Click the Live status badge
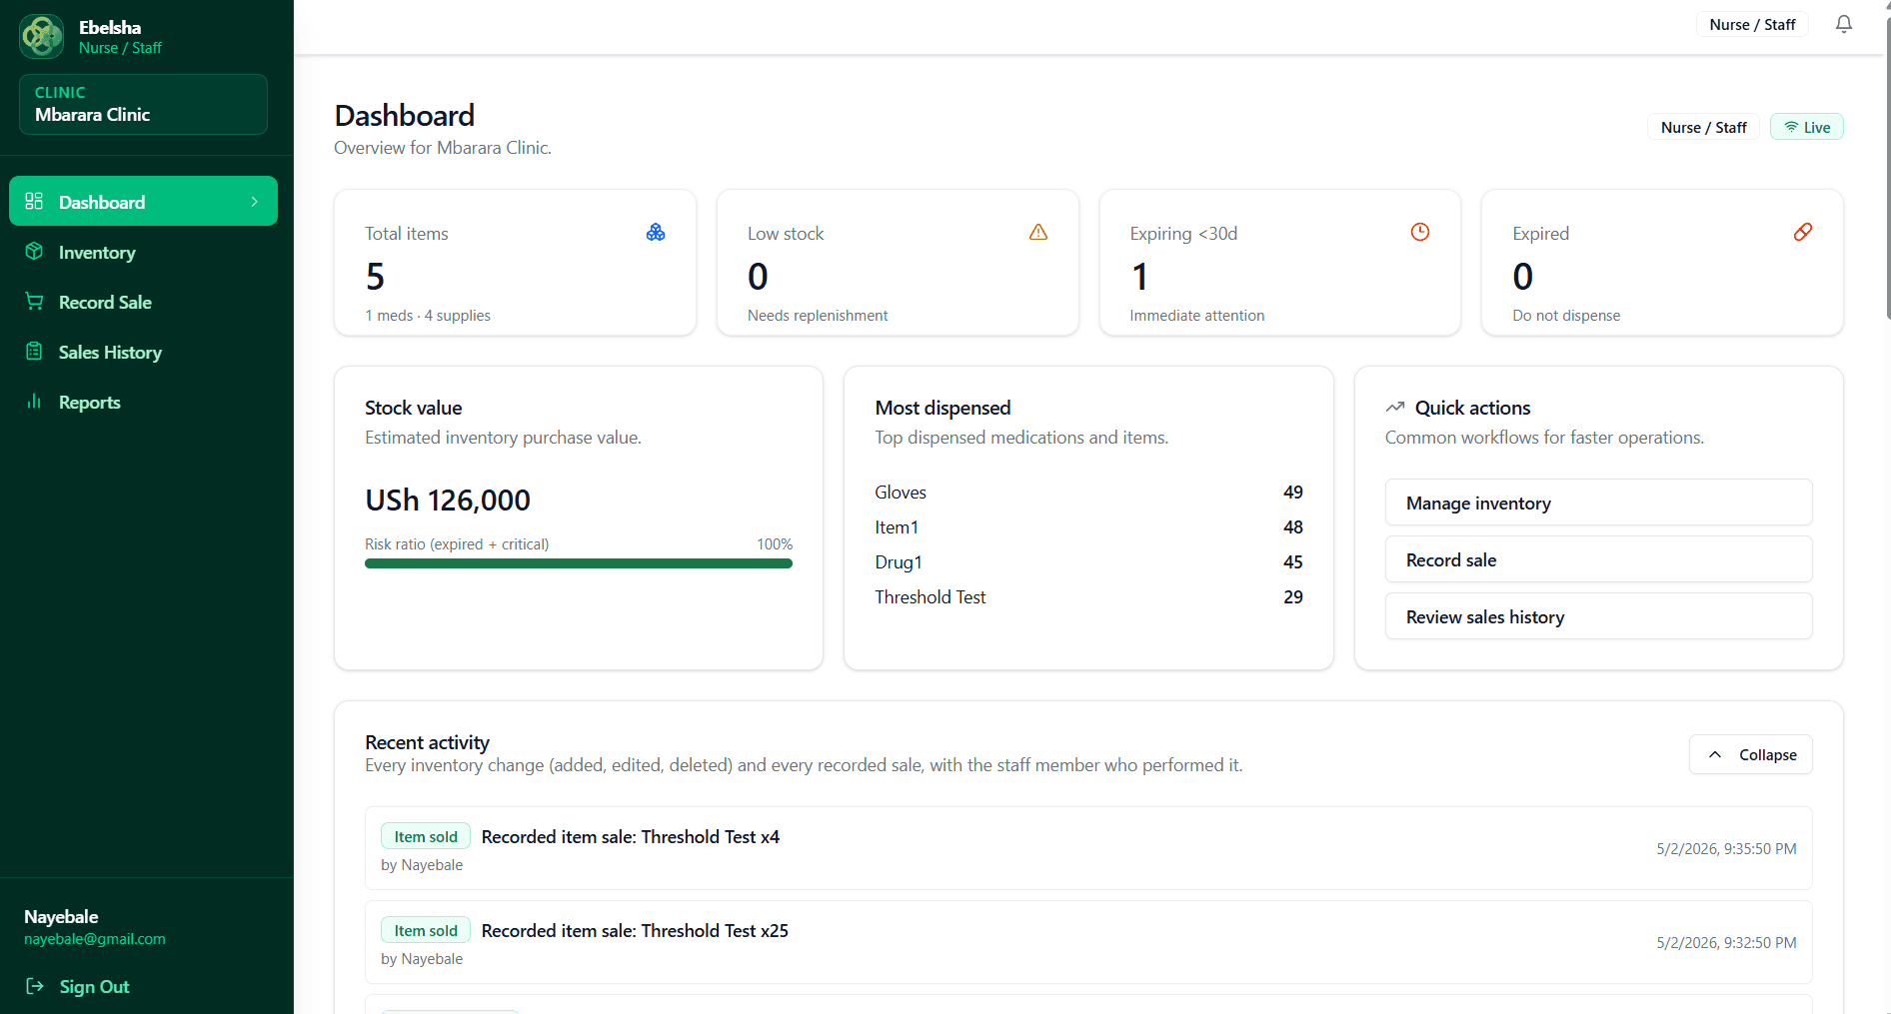The height and width of the screenshot is (1014, 1891). [x=1807, y=127]
